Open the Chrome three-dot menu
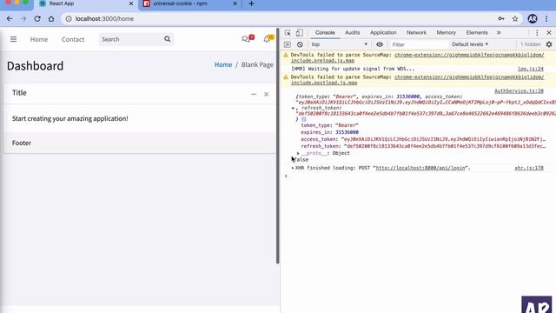 546,19
